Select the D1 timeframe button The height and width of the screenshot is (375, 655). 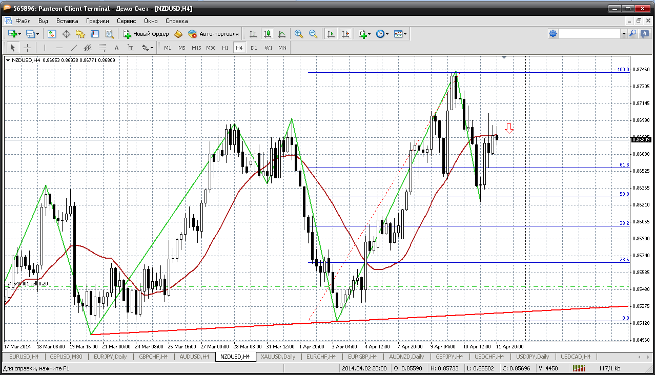click(254, 48)
